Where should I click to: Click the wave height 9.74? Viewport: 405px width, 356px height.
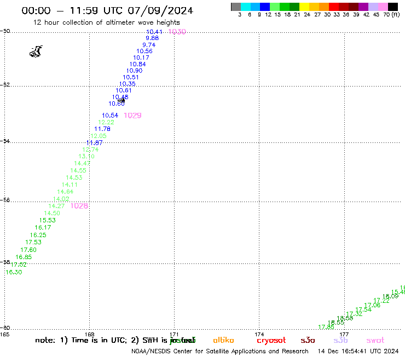pyautogui.click(x=149, y=45)
